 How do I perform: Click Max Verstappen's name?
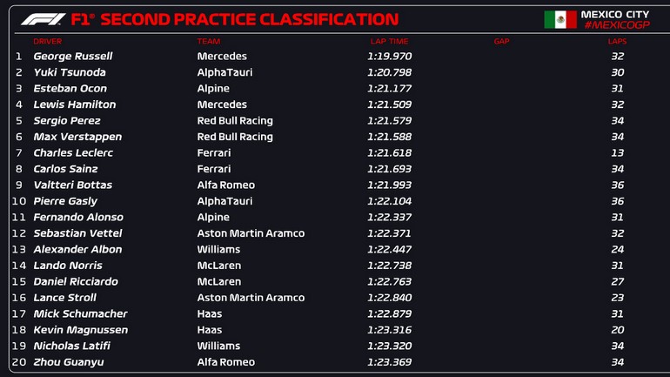tap(77, 137)
